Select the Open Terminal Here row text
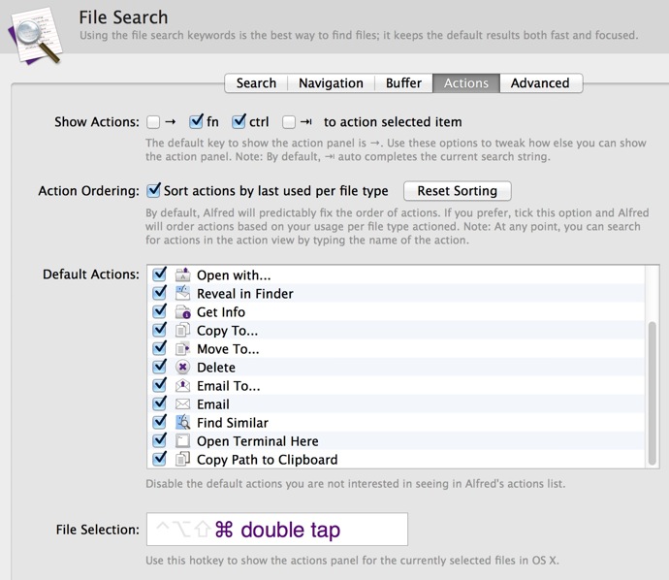 click(x=258, y=441)
